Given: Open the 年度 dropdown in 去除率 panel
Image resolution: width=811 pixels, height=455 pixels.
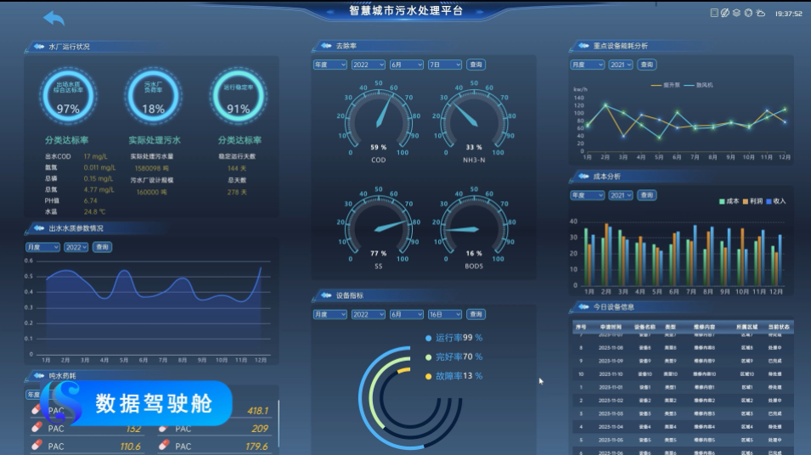Looking at the screenshot, I should 330,65.
